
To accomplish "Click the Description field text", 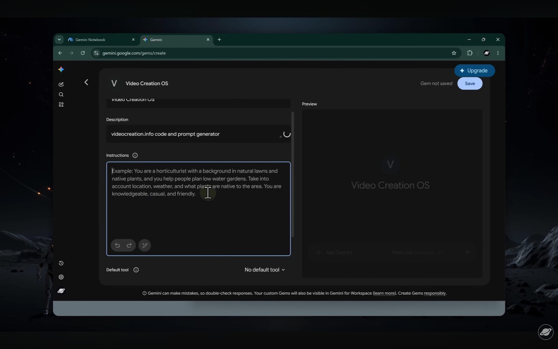I will (x=165, y=134).
